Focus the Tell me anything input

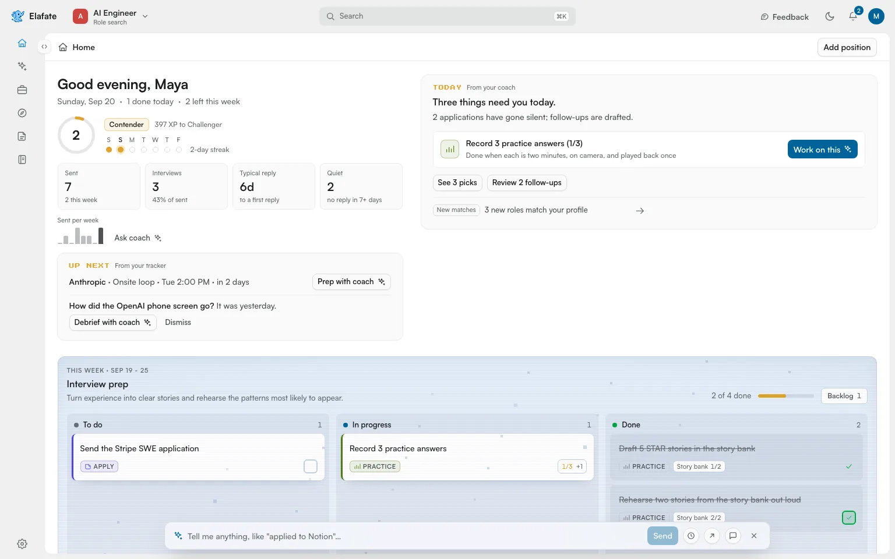click(414, 536)
